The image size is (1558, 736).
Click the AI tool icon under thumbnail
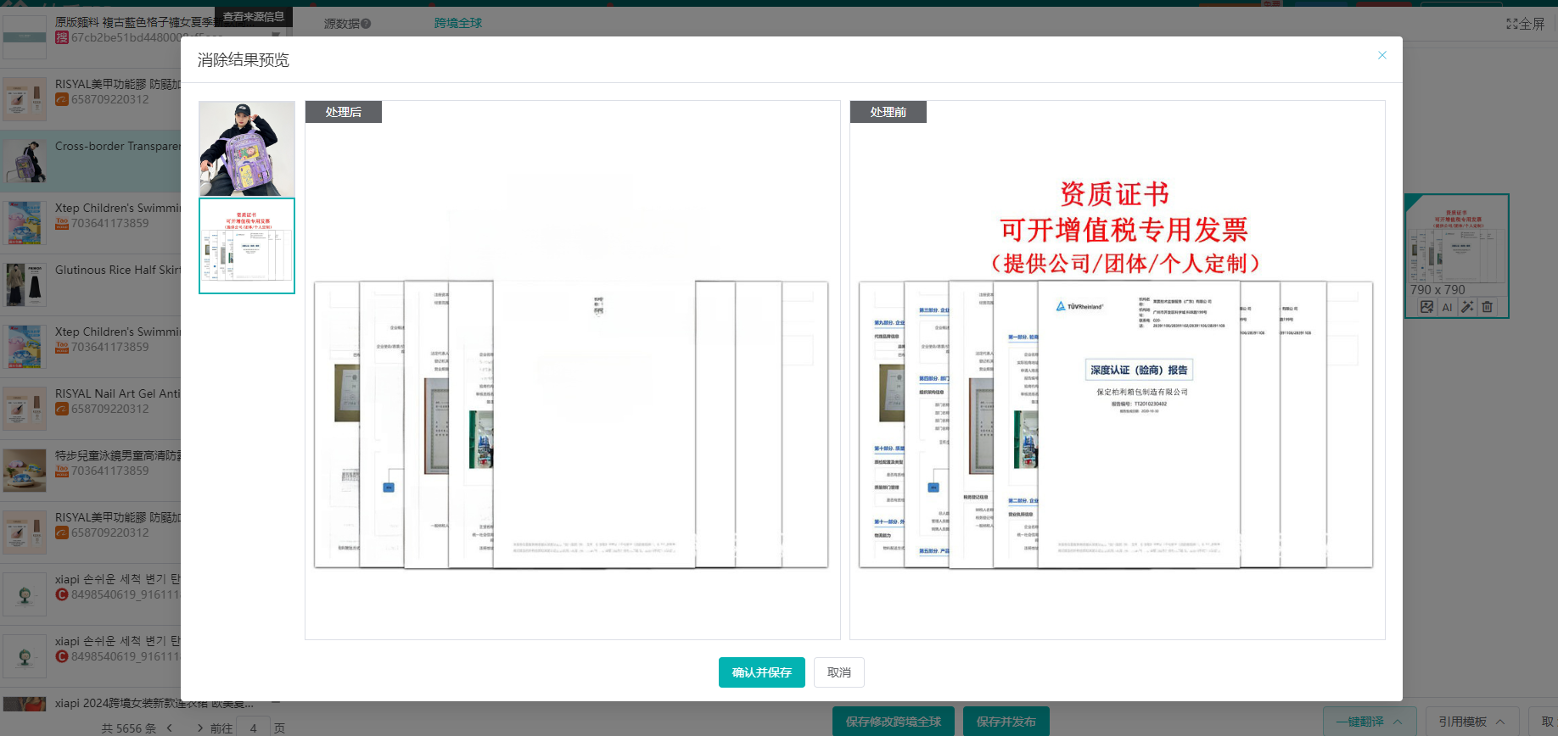point(1447,307)
